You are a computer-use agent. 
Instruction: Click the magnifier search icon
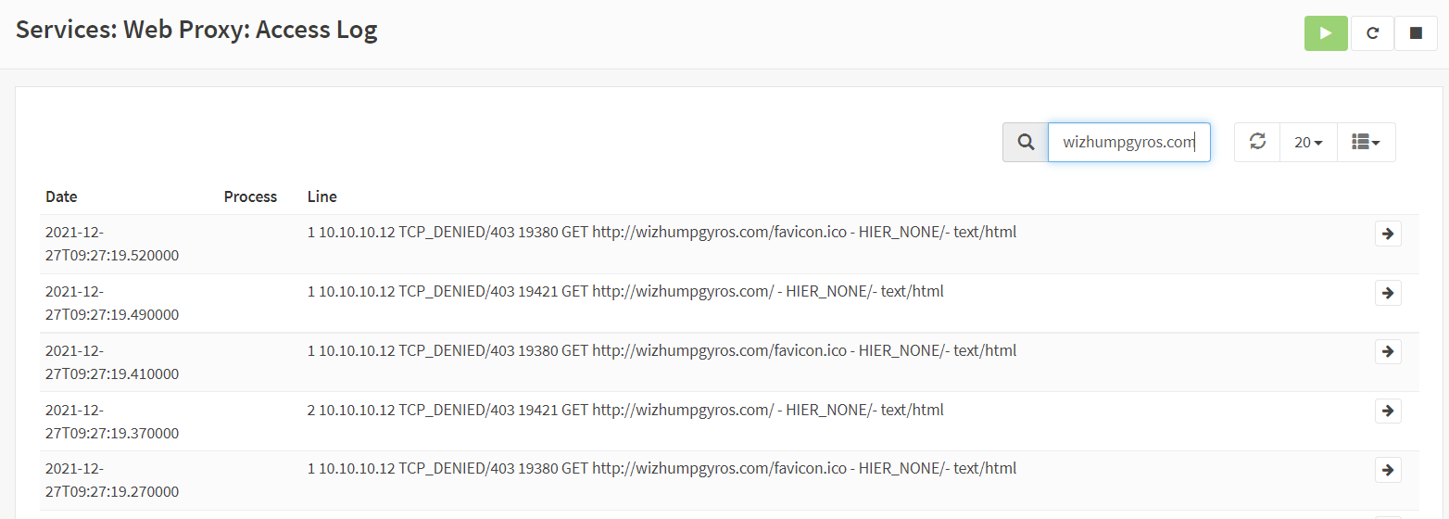click(x=1026, y=143)
